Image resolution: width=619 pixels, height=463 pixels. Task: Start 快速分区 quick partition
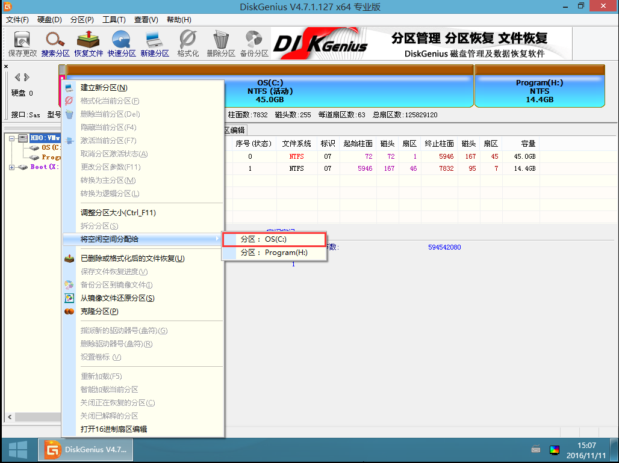tap(122, 44)
